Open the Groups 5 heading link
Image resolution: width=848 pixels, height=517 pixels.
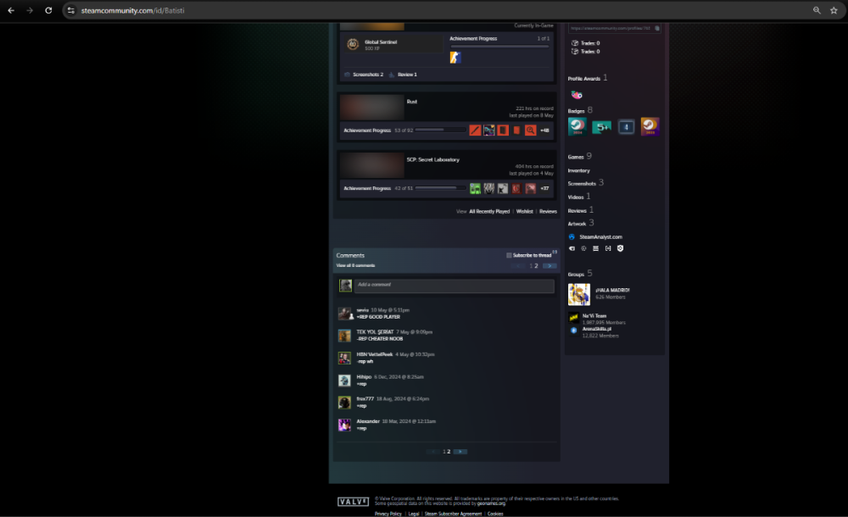pyautogui.click(x=580, y=274)
